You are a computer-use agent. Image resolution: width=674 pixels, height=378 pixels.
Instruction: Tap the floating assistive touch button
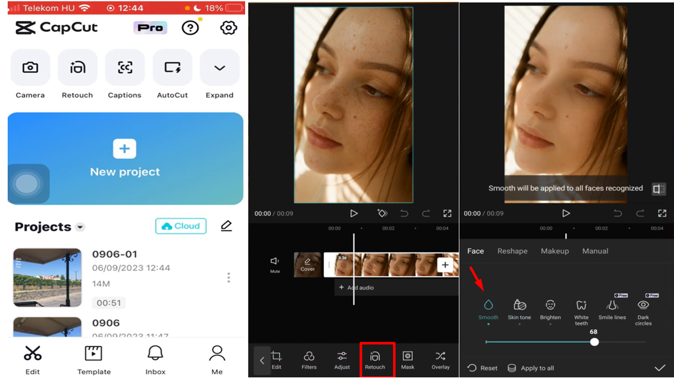27,184
